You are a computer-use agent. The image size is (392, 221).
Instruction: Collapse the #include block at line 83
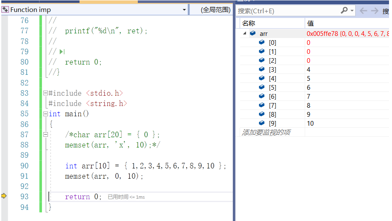(x=45, y=93)
